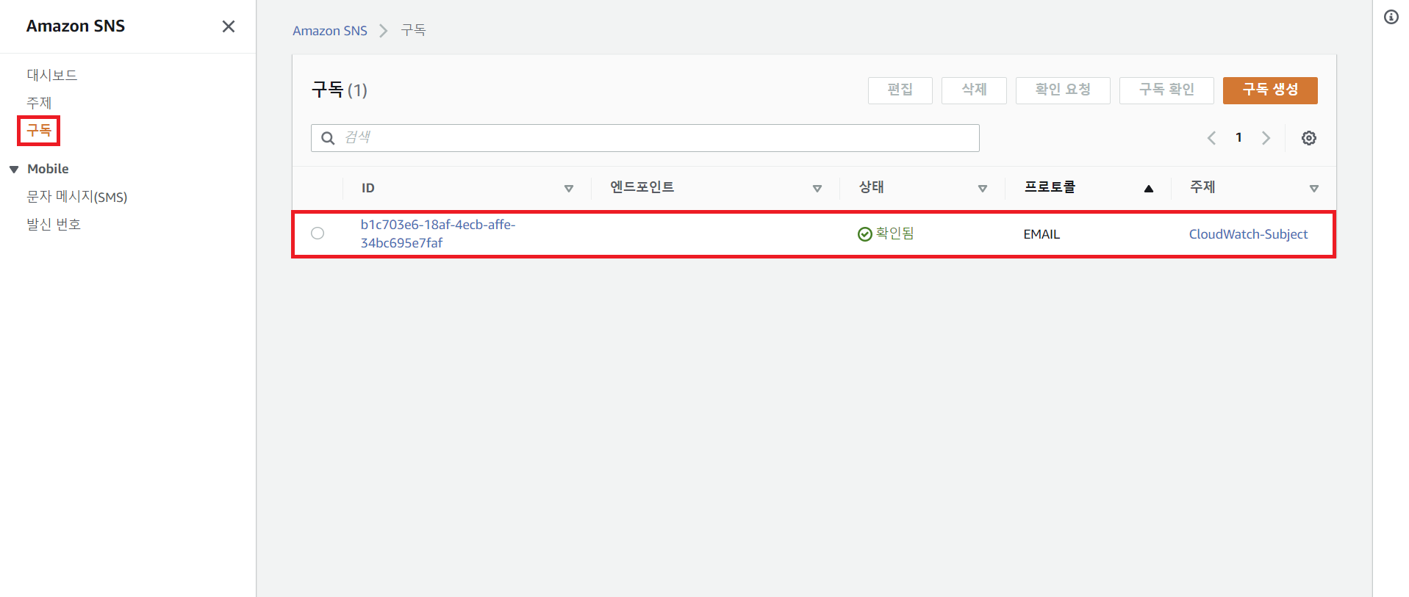The image size is (1409, 597).
Task: Click the 상태 column header
Action: click(x=872, y=187)
